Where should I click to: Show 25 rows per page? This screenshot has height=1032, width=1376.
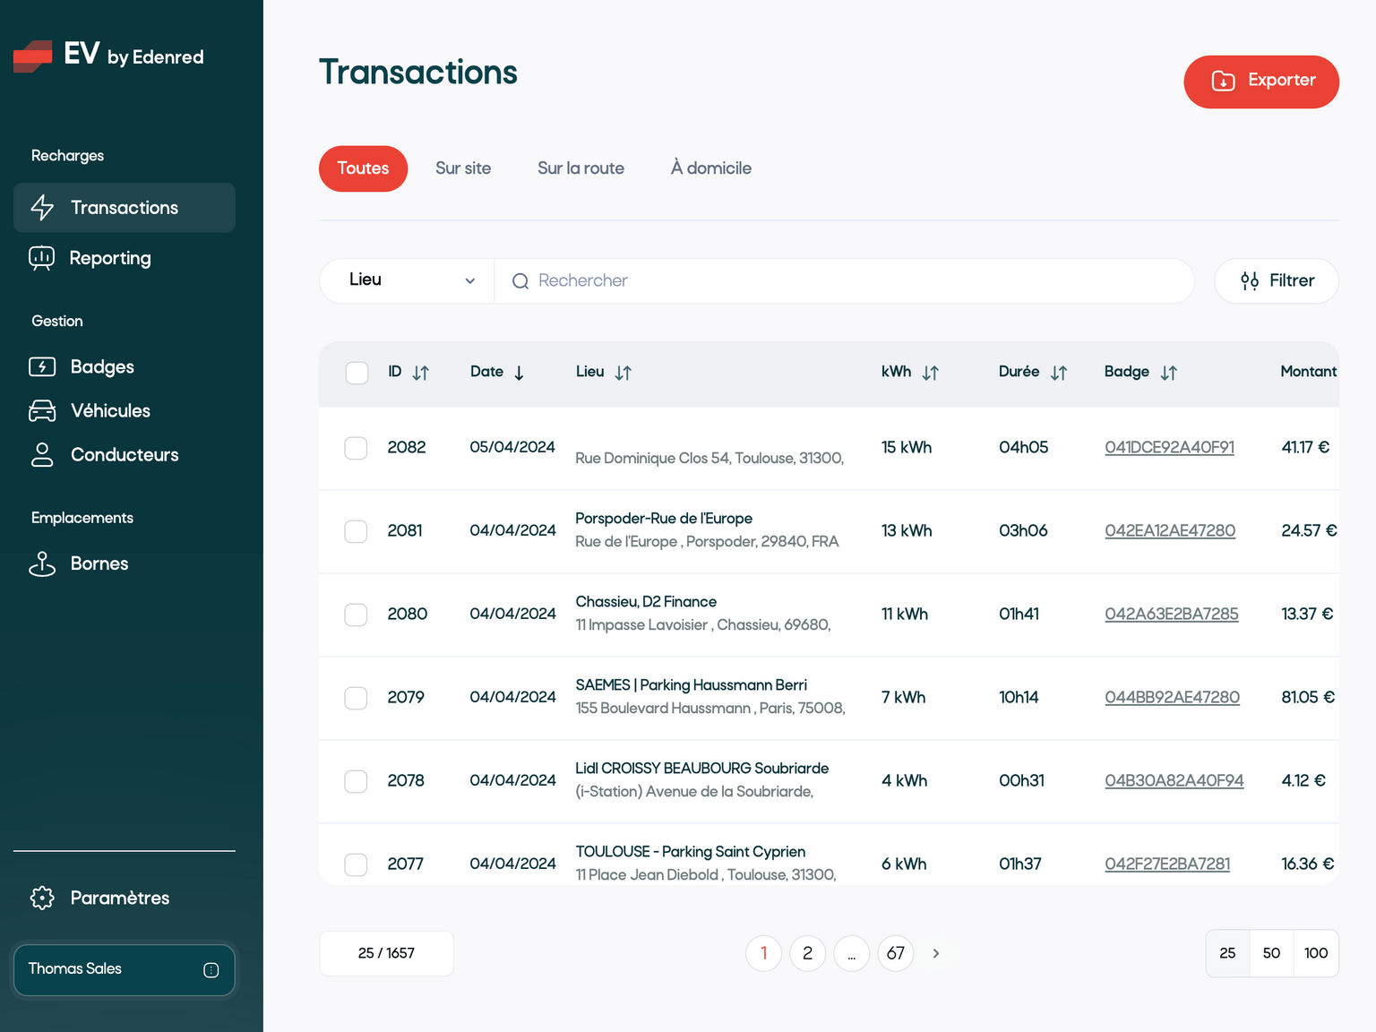coord(1228,953)
